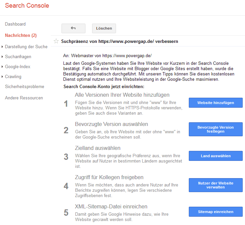This screenshot has height=225, width=245.
Task: Star the Suchpräsenz message
Action: 56,41
